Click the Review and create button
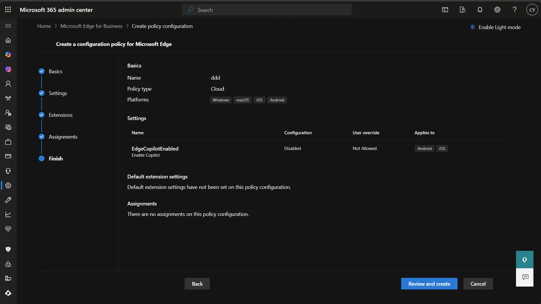541x304 pixels. (x=429, y=284)
